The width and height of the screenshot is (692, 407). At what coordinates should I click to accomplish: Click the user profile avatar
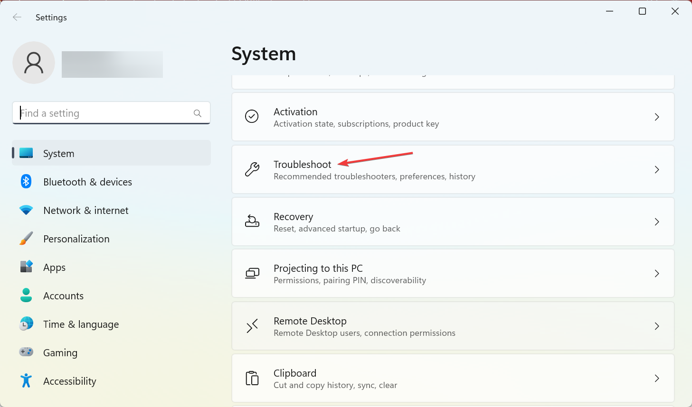coord(34,63)
